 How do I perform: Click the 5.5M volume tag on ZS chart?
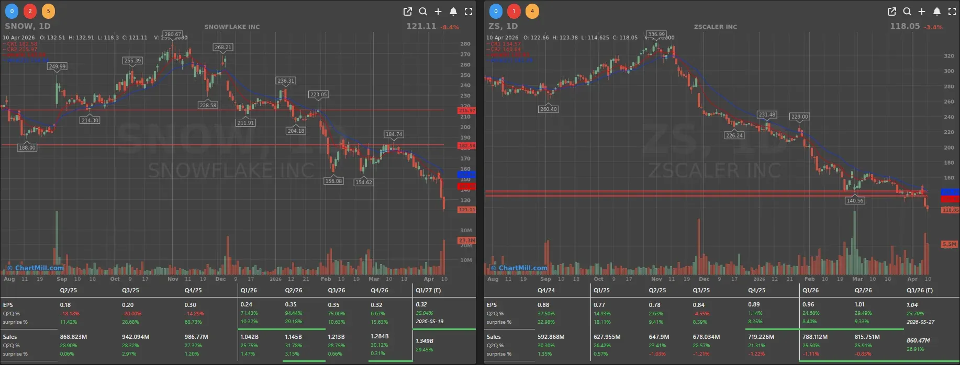[x=949, y=244]
